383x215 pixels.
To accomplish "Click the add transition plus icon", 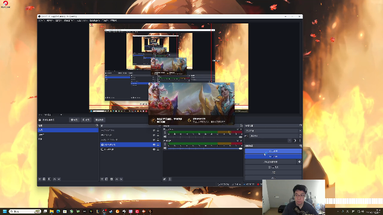I will (x=290, y=140).
